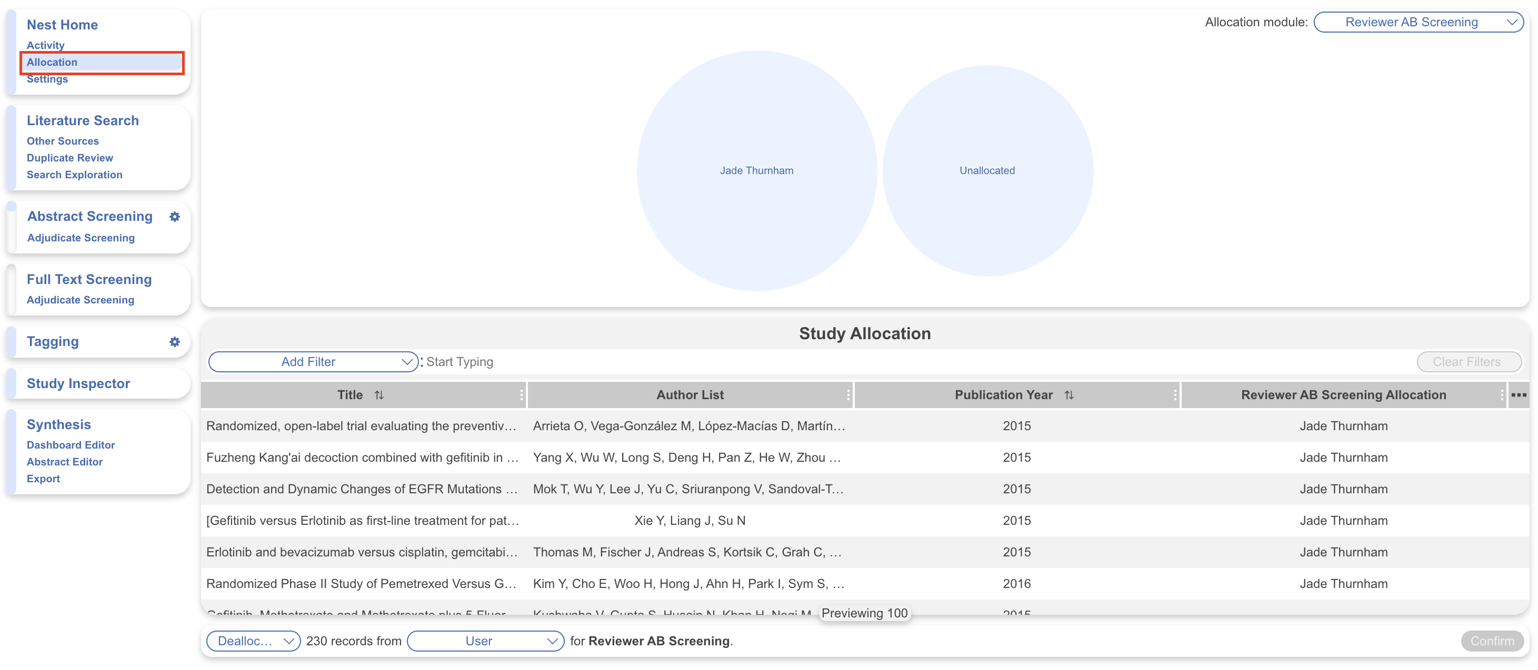Expand the Allocation module dropdown
The image size is (1538, 670).
pos(1418,22)
